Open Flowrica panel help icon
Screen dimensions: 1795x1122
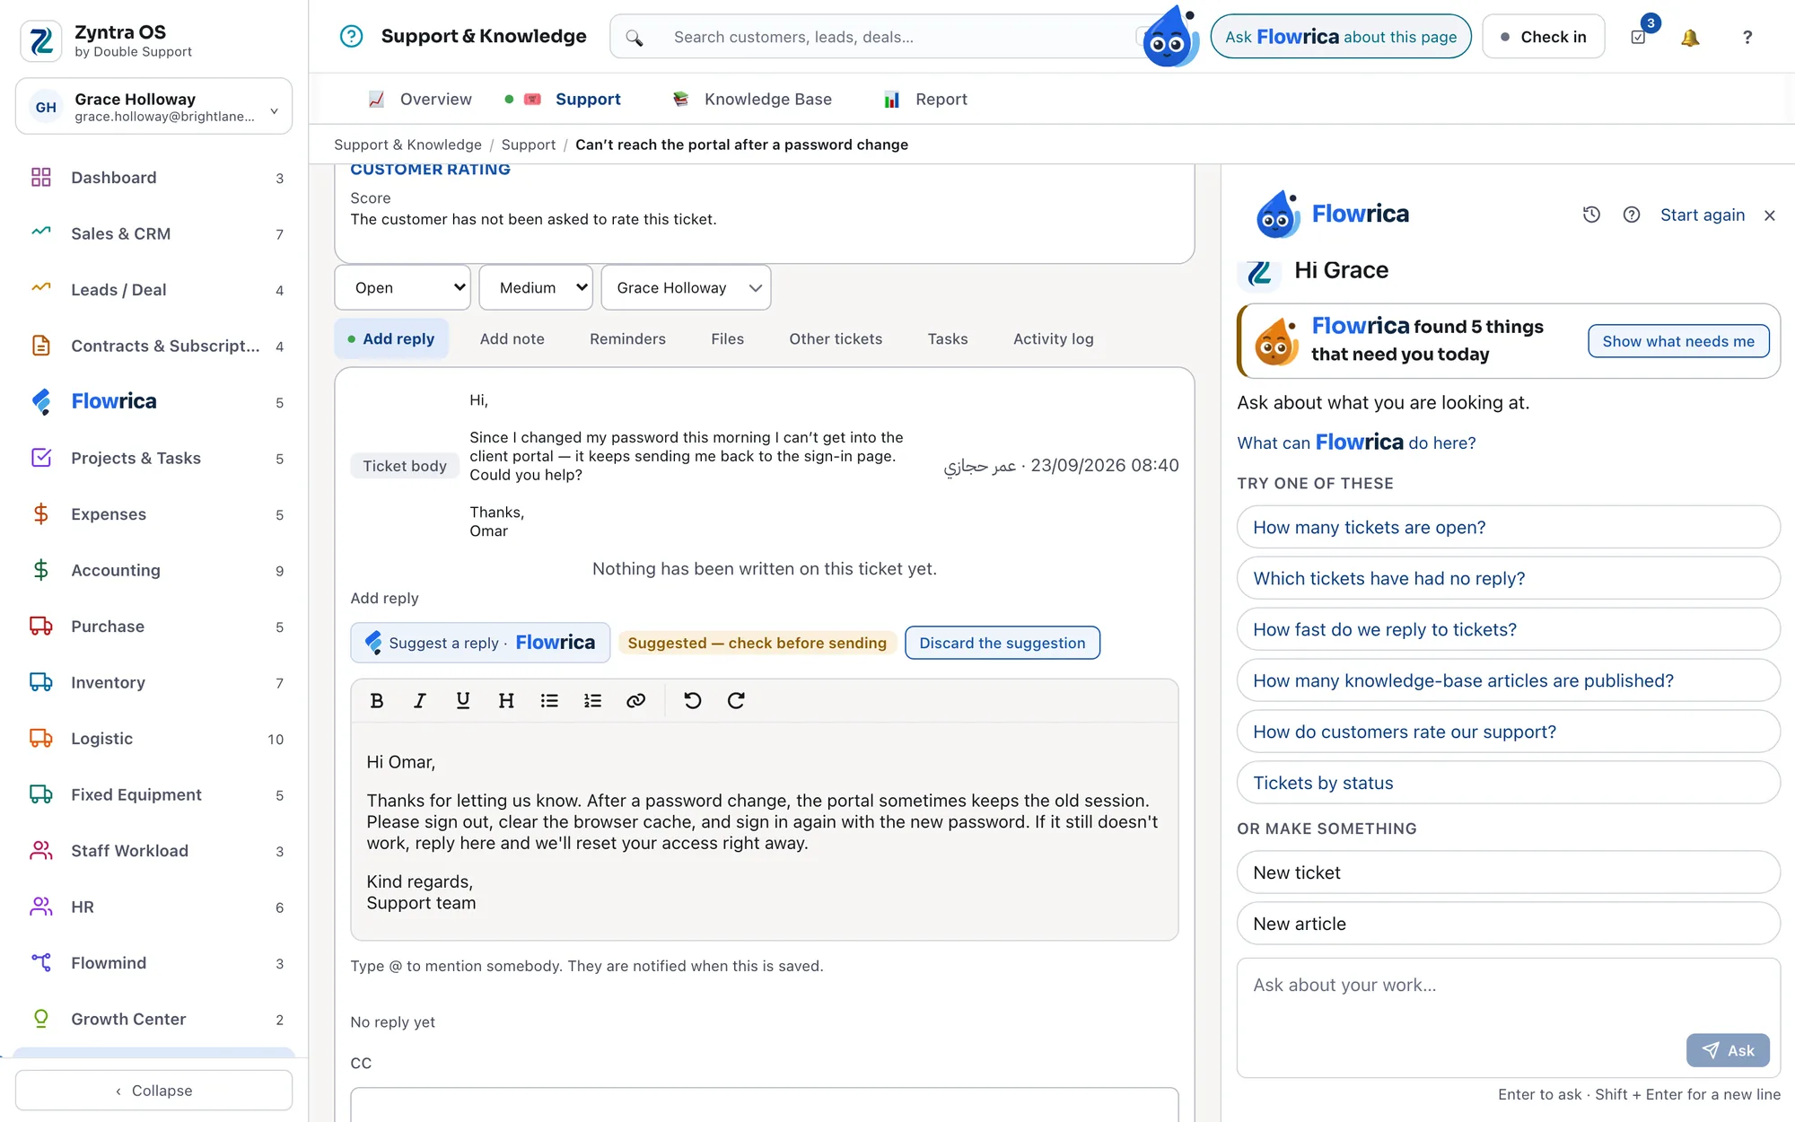1632,215
